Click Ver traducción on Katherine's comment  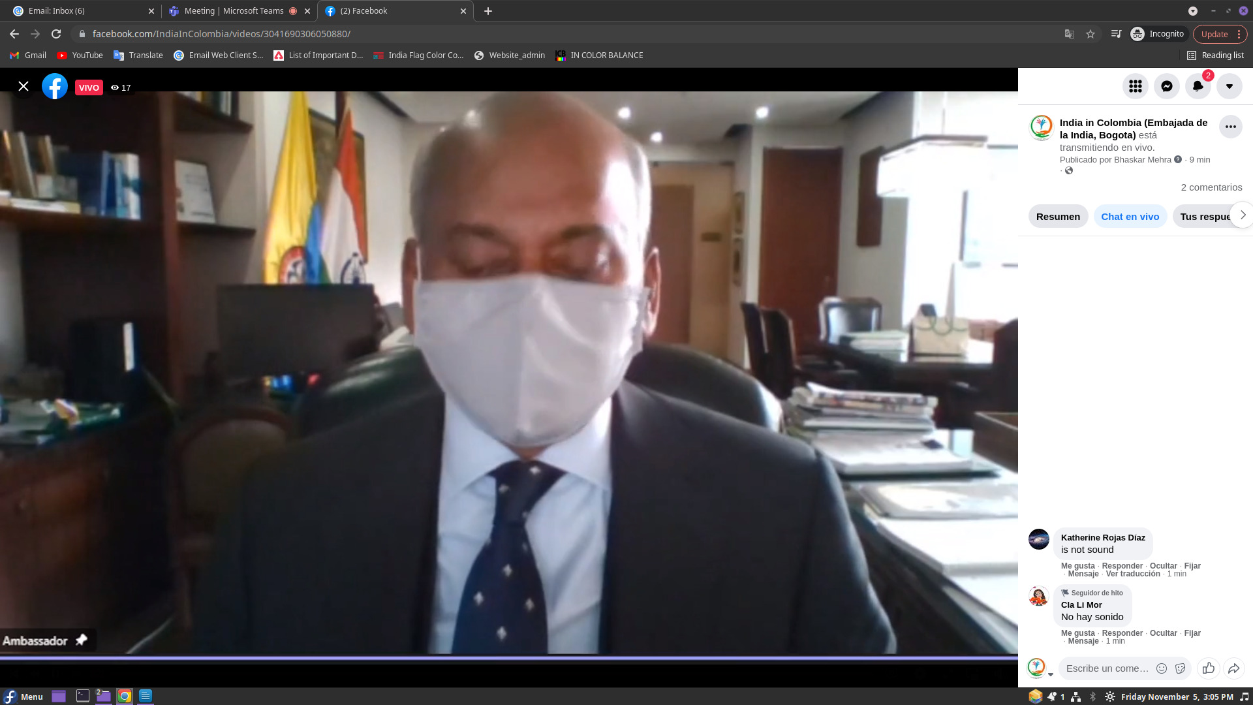click(x=1132, y=574)
